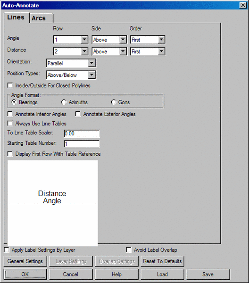Open General Settings
249x283 pixels.
(x=25, y=261)
